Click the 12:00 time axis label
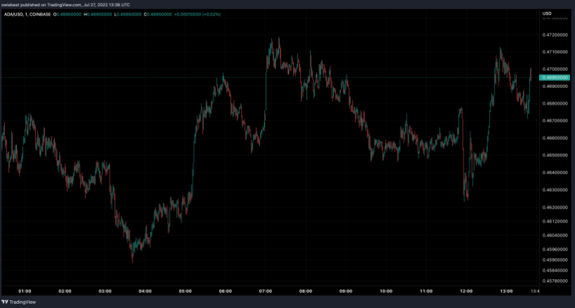Screen dimensions: 575x308 (x=466, y=291)
